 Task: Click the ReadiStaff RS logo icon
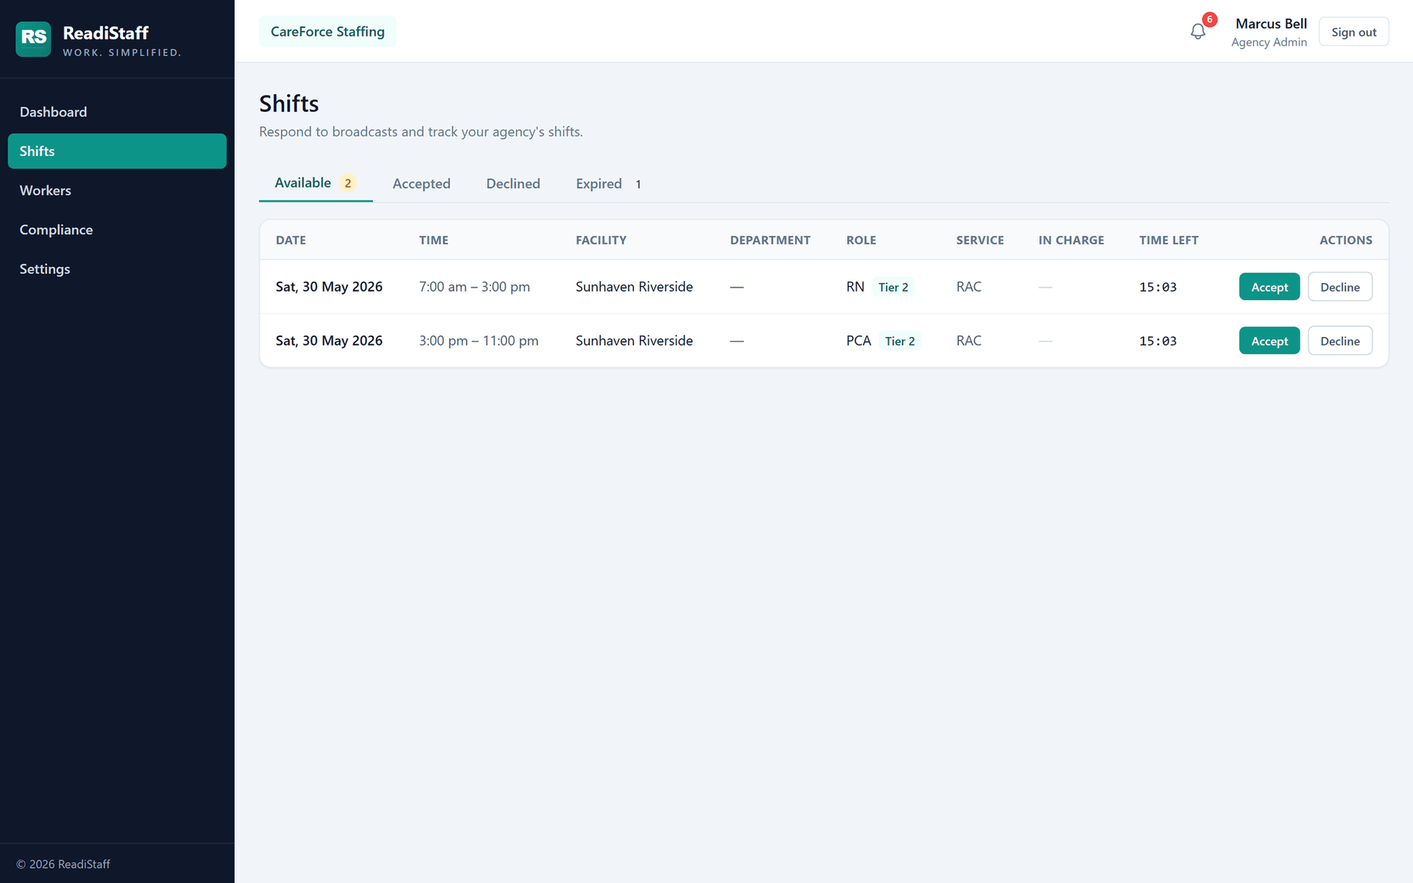pos(33,39)
